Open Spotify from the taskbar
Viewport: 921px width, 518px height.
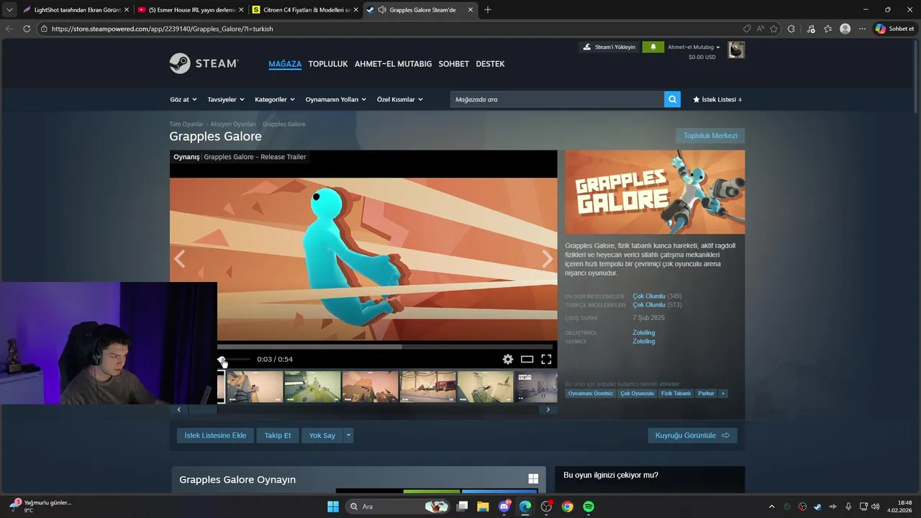(588, 506)
